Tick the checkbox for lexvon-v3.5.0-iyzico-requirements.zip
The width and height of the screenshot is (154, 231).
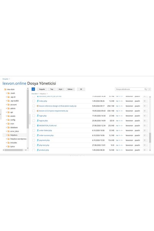[34, 111]
